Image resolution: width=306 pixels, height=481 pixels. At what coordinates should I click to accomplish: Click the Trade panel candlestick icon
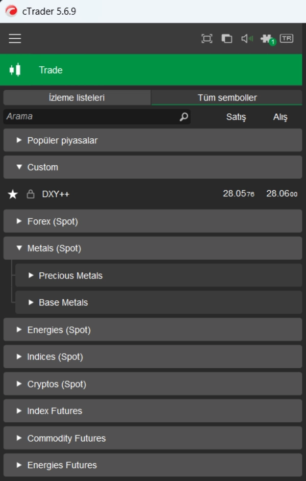[x=16, y=69]
